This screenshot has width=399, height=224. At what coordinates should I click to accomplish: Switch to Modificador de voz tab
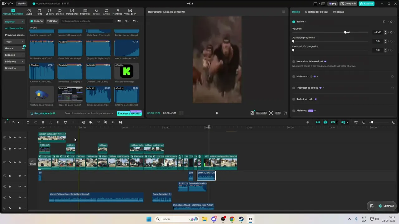tap(316, 12)
